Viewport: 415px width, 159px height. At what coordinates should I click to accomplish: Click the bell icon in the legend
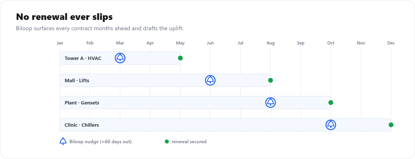(x=63, y=141)
